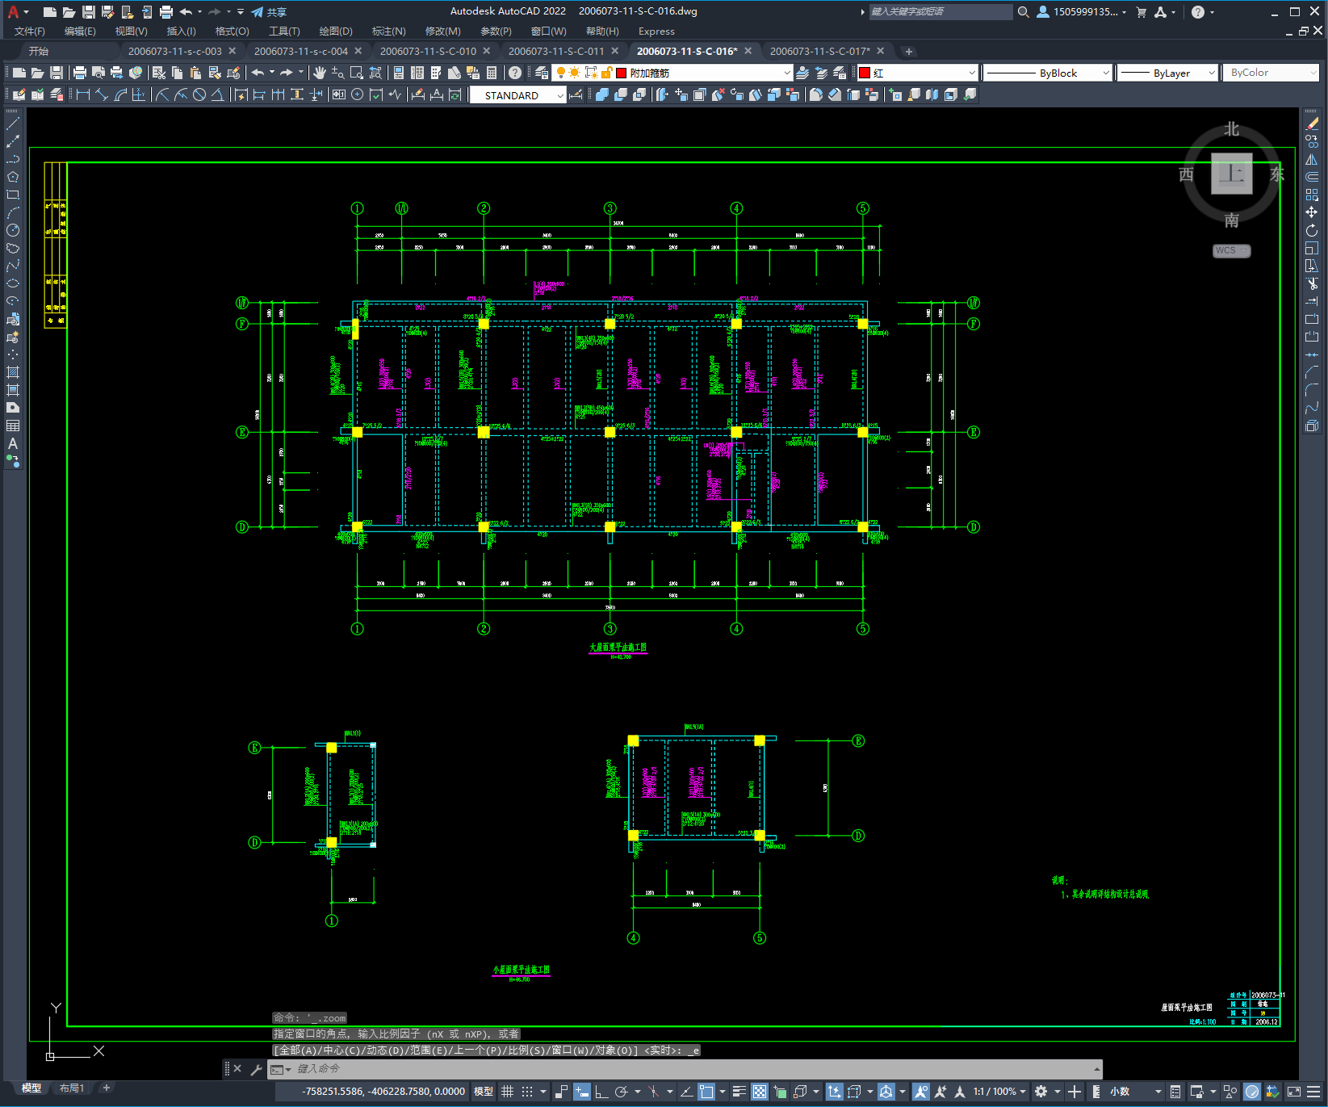This screenshot has height=1107, width=1328.
Task: Select the Rotate tool in the modify toolbar
Action: [x=1312, y=230]
